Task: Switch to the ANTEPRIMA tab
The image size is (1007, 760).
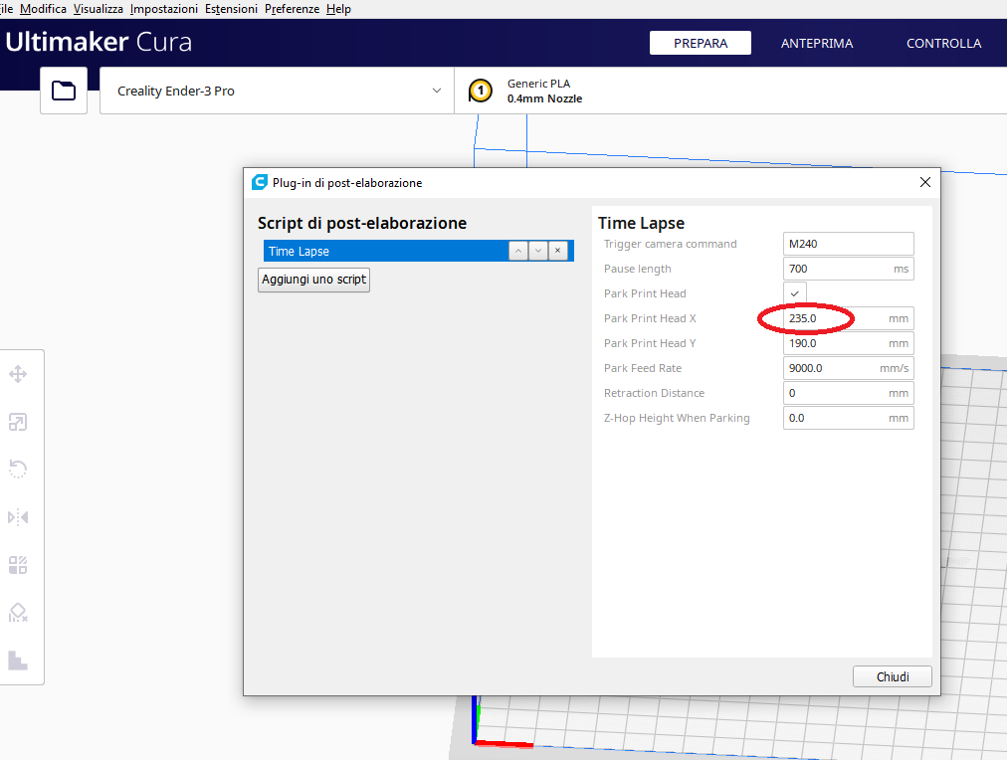Action: pos(816,43)
